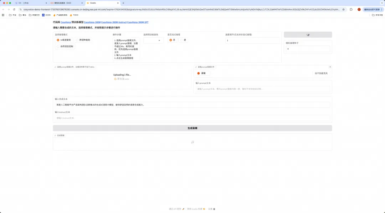Click the 选择prompt音频文件 upload label
This screenshot has width=385, height=213.
75,67
